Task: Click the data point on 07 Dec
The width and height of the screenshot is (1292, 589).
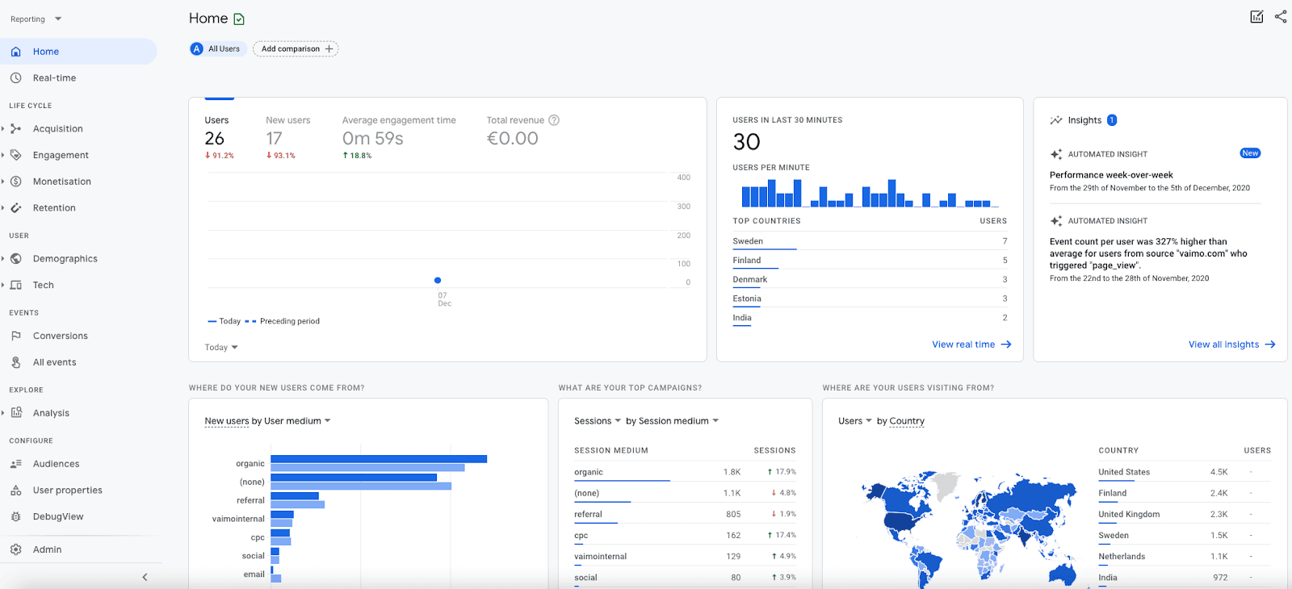Action: tap(438, 281)
